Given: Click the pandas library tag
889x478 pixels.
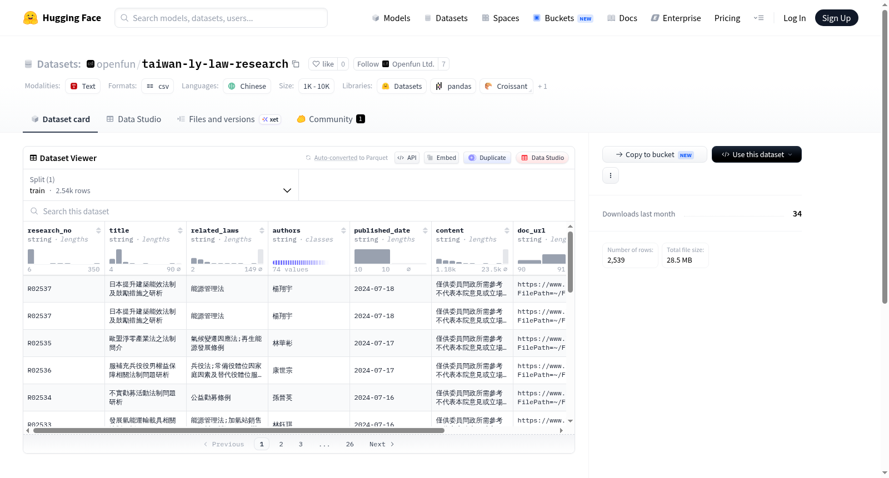Looking at the screenshot, I should (x=453, y=86).
